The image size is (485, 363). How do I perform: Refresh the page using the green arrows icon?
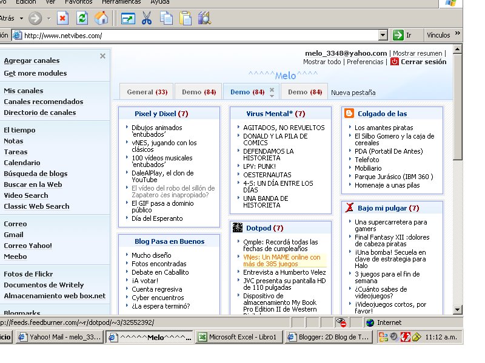(x=82, y=18)
